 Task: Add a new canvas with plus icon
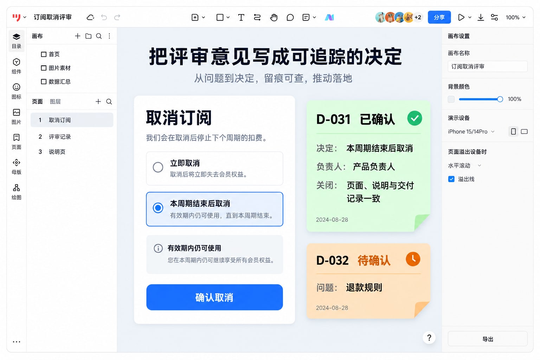click(78, 36)
